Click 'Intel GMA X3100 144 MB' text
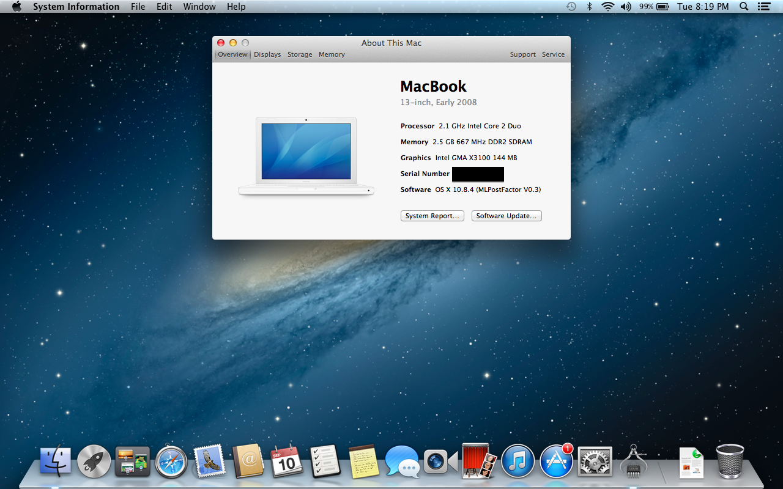Viewport: 783px width, 489px height. pos(476,158)
